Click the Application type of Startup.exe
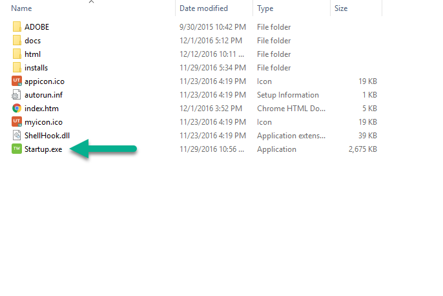Screen dimensions: 443x296 pyautogui.click(x=276, y=149)
